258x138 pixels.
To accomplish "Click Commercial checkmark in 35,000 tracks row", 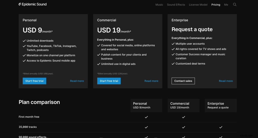I will click(x=183, y=127).
